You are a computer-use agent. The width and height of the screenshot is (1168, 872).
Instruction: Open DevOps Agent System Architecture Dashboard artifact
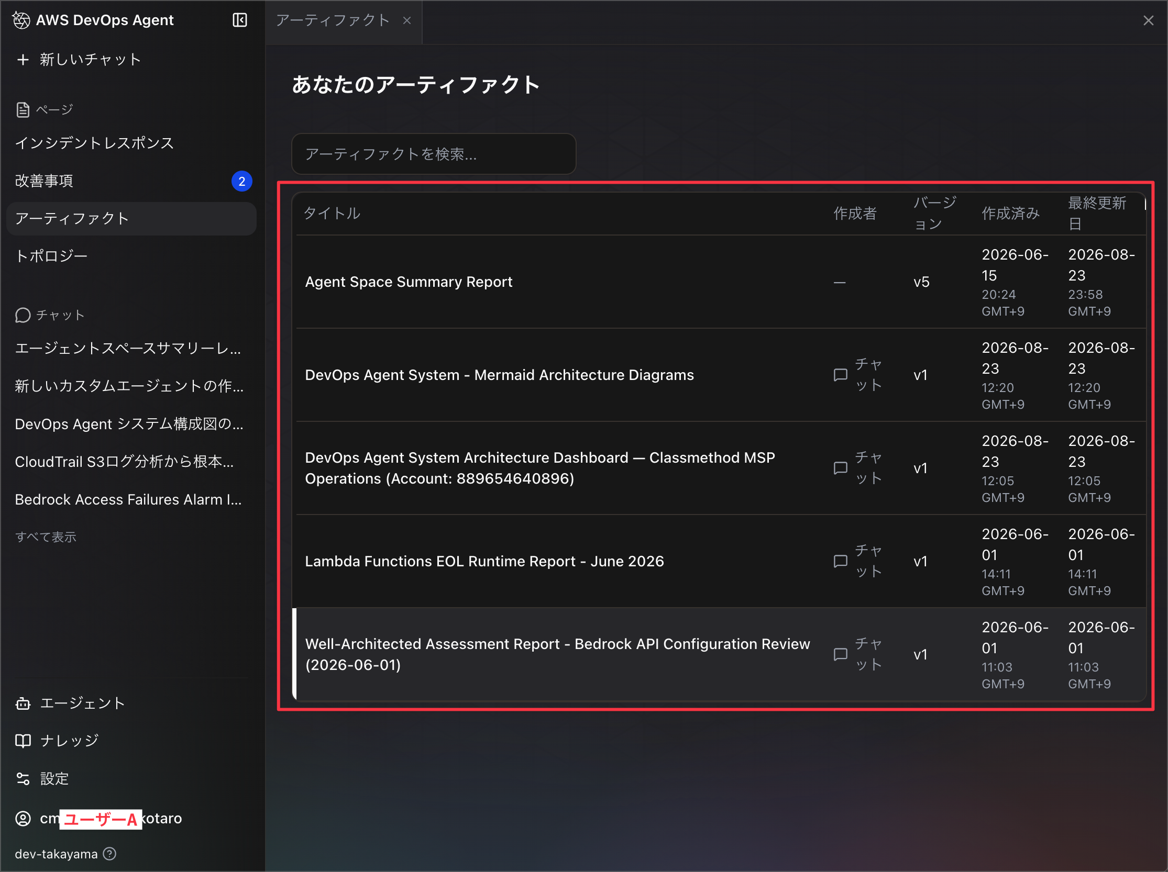[x=540, y=468]
